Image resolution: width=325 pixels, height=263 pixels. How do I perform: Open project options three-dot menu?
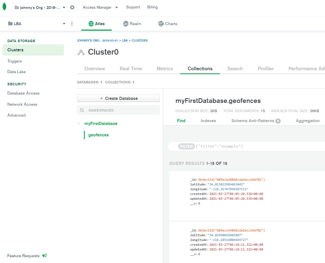72,24
